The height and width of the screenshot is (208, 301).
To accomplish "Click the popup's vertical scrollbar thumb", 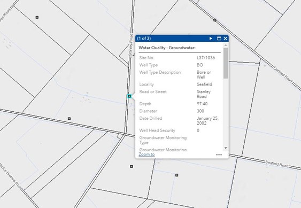I will click(x=226, y=63).
